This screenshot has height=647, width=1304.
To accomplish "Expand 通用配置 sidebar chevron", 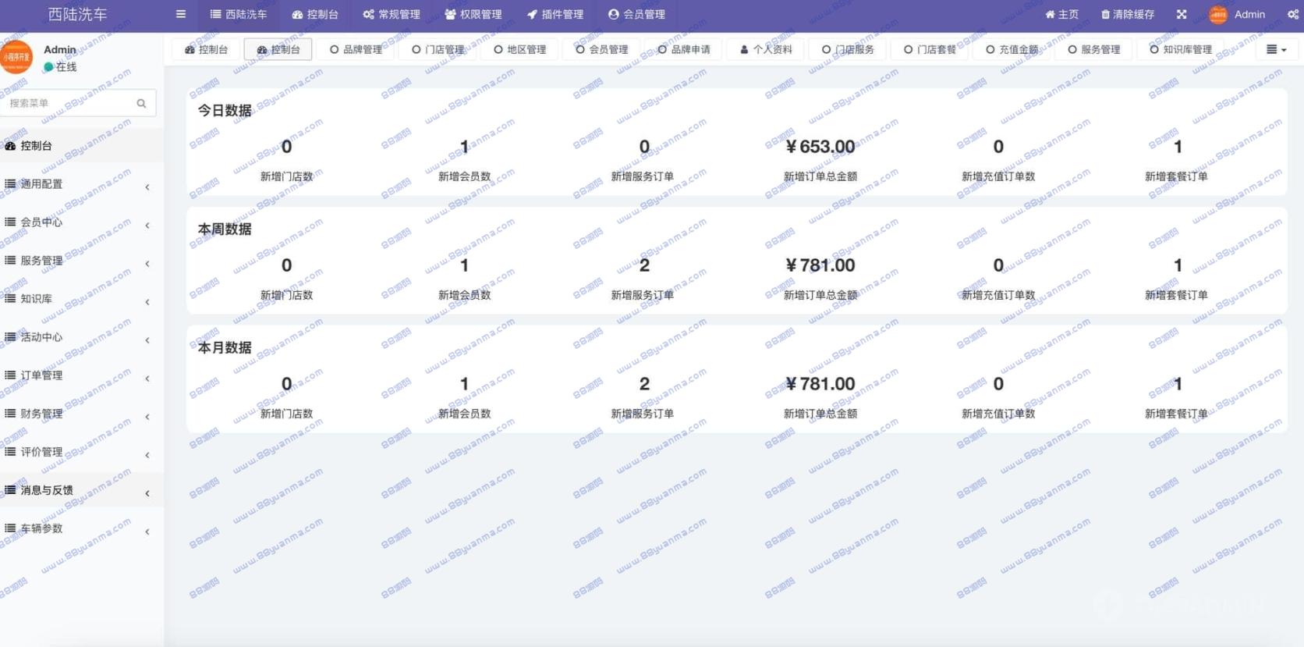I will (x=147, y=187).
